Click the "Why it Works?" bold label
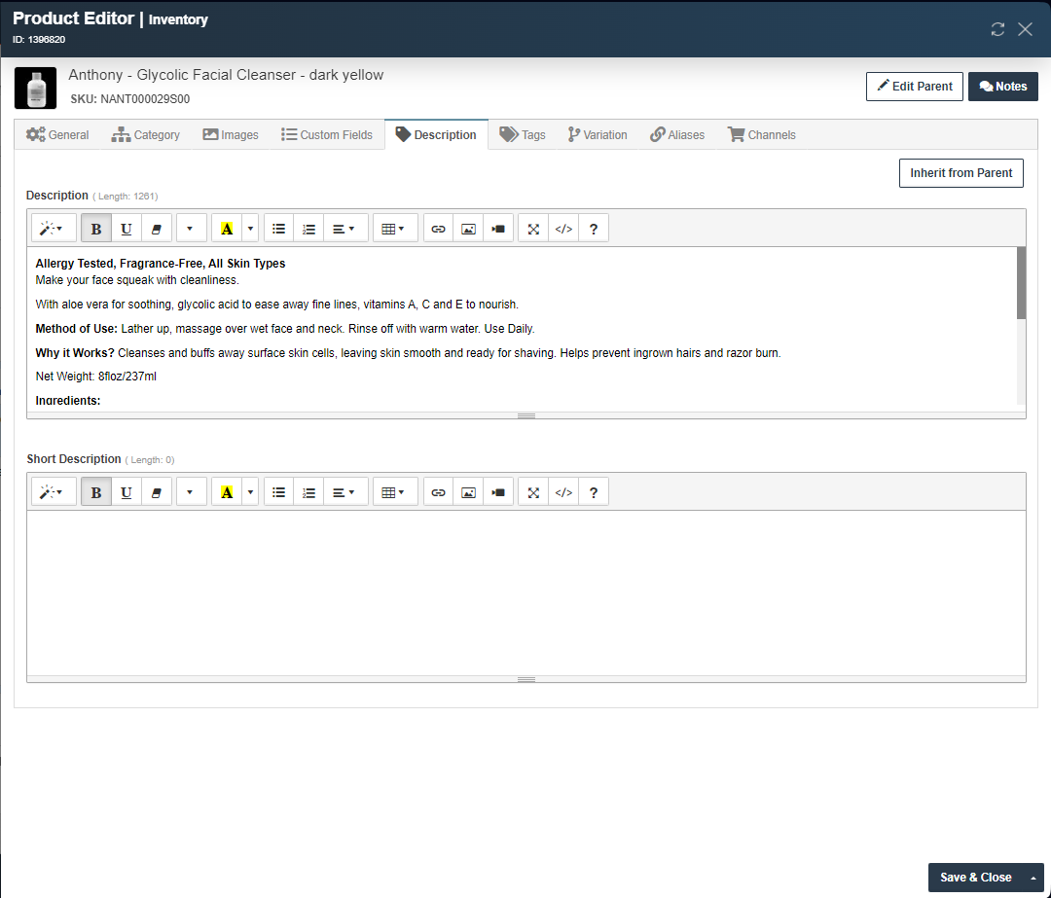Image resolution: width=1051 pixels, height=898 pixels. click(x=75, y=353)
